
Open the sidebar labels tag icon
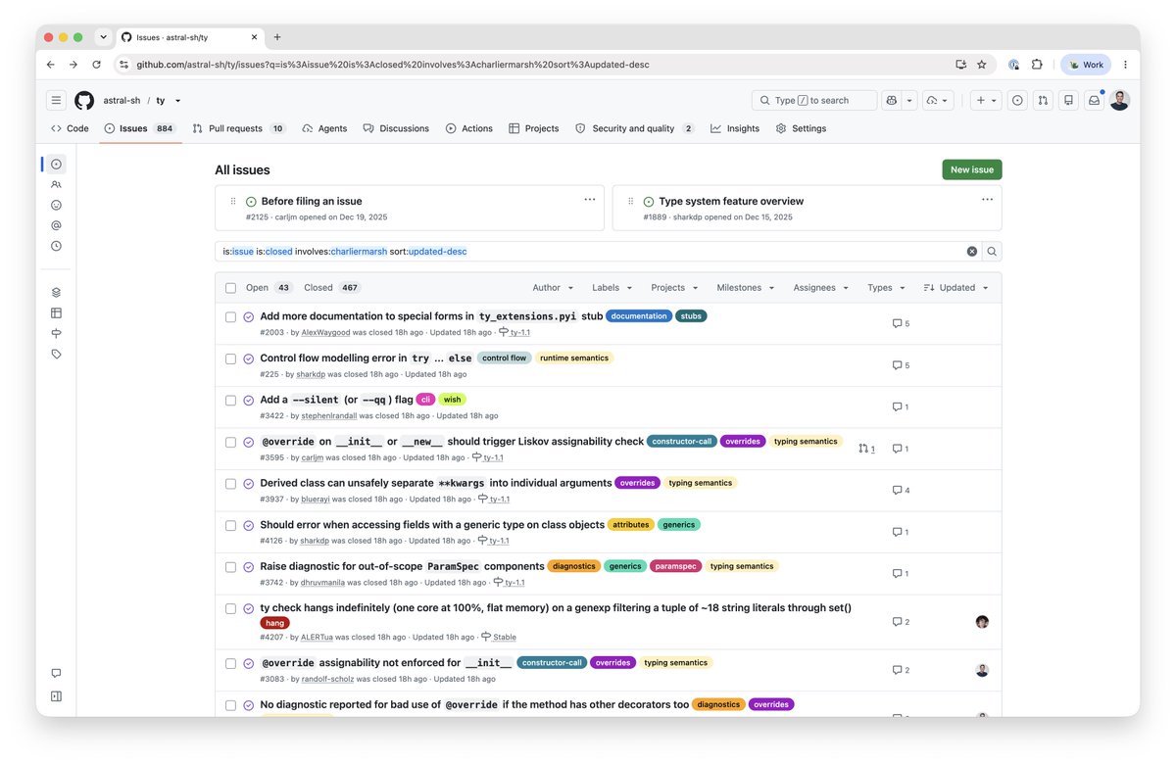point(56,354)
